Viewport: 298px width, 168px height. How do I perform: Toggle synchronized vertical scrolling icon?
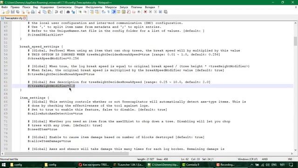coord(92,12)
